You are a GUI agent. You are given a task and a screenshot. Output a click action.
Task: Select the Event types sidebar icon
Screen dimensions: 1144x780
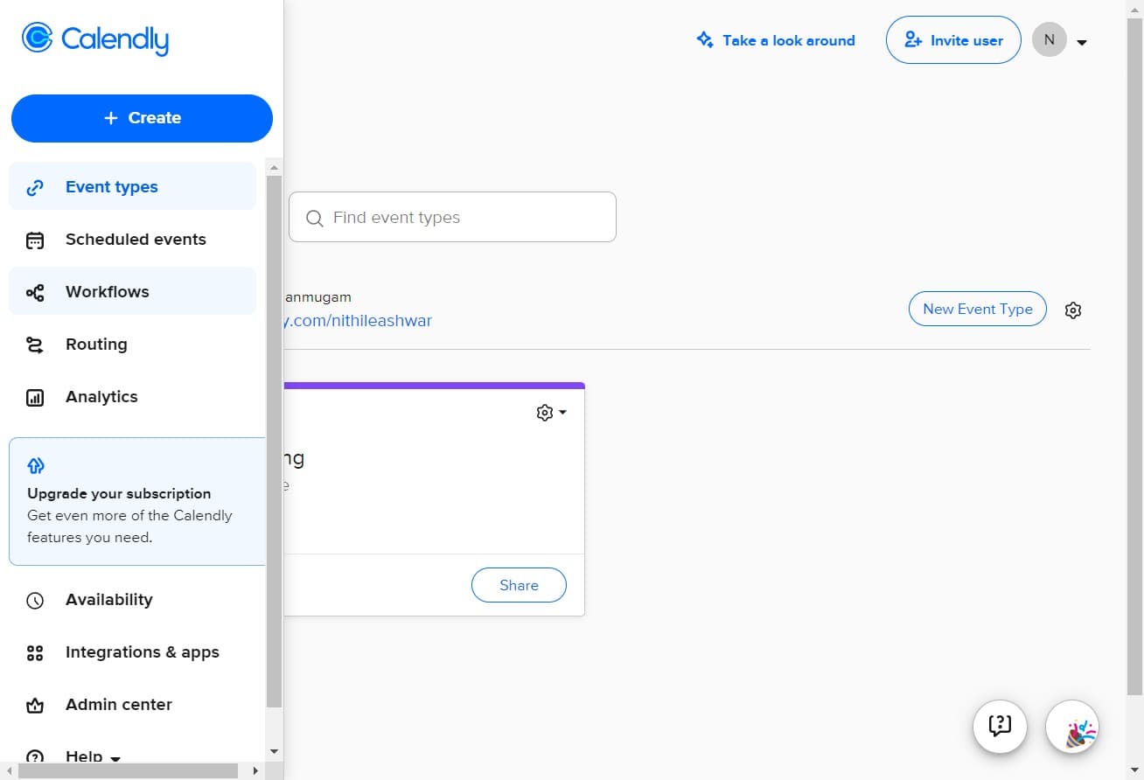point(34,187)
